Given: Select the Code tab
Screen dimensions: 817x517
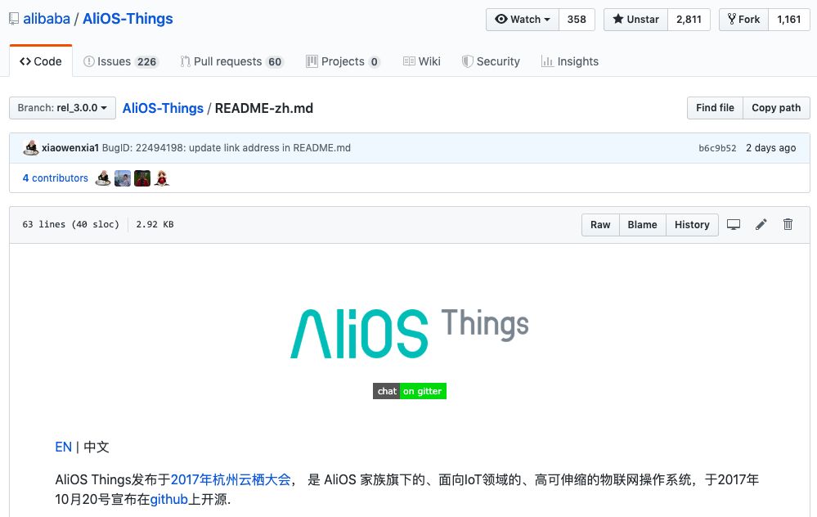Looking at the screenshot, I should (41, 61).
